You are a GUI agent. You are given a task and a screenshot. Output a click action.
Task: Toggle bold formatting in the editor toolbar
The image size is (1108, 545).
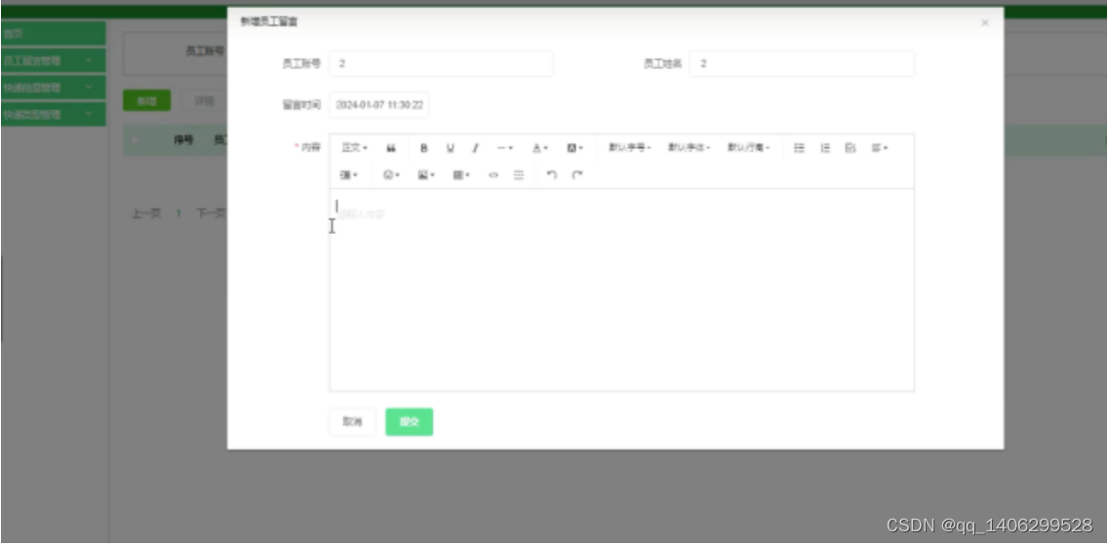pos(424,148)
